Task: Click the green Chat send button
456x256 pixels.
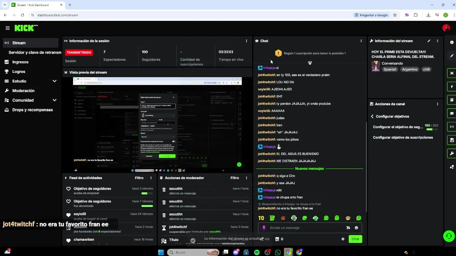Action: point(356,239)
